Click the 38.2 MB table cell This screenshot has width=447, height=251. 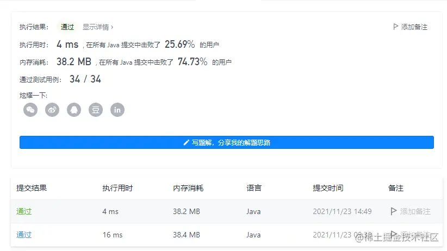click(187, 211)
